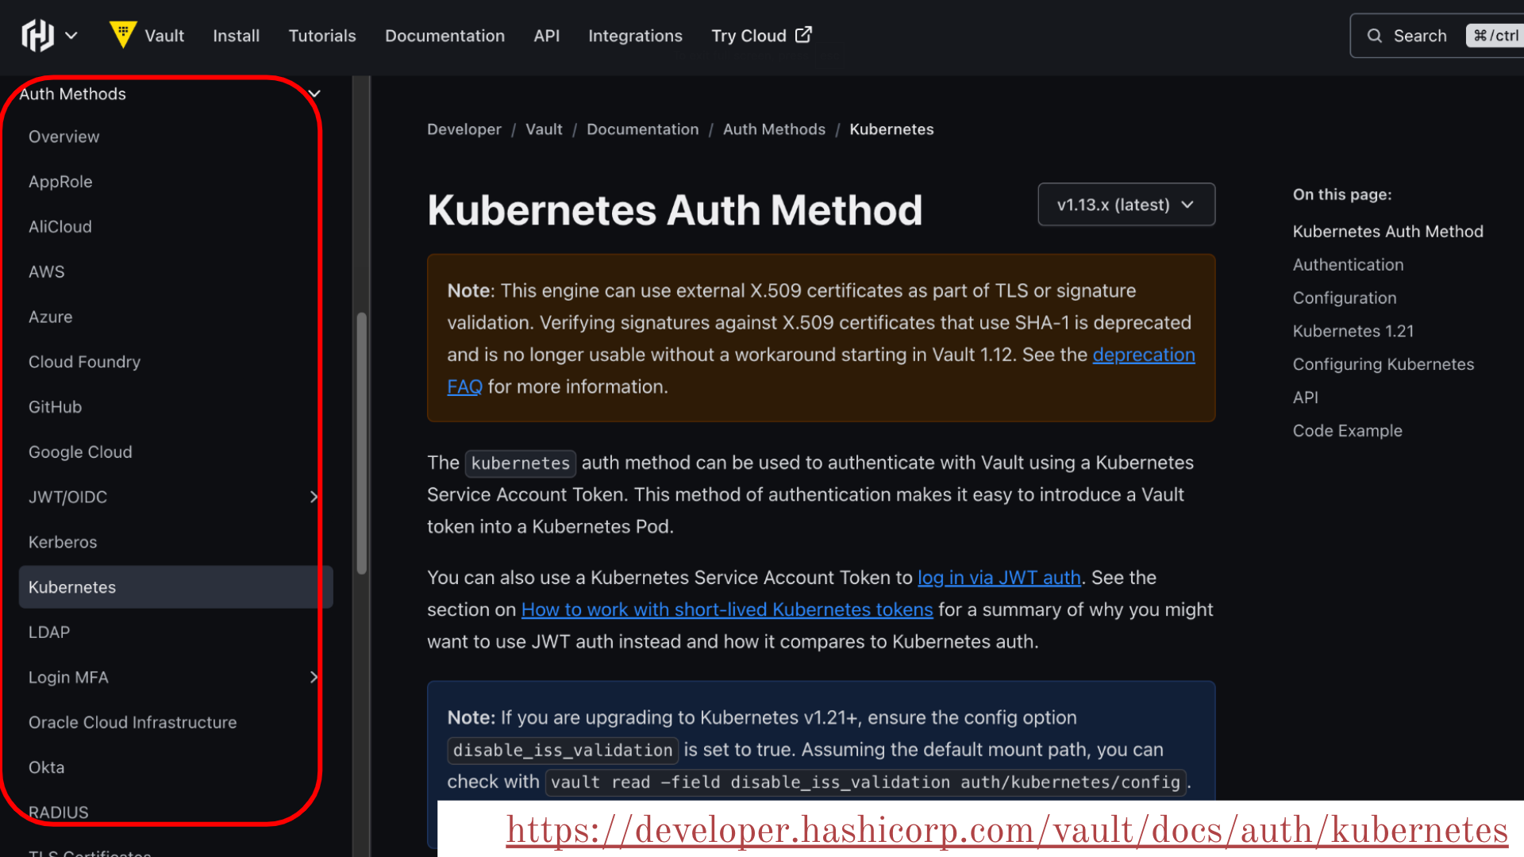Screen dimensions: 1524x857
Task: Select the highlighted Kubernetes sidebar item
Action: tap(175, 587)
